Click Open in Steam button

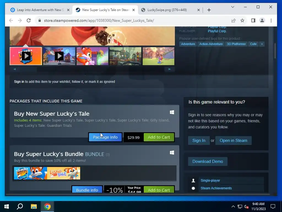233,141
